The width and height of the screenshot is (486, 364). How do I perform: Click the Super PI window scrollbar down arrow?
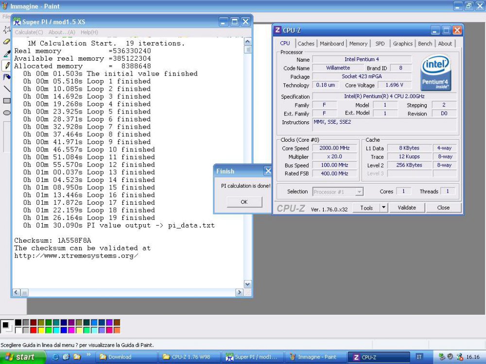[x=247, y=285]
